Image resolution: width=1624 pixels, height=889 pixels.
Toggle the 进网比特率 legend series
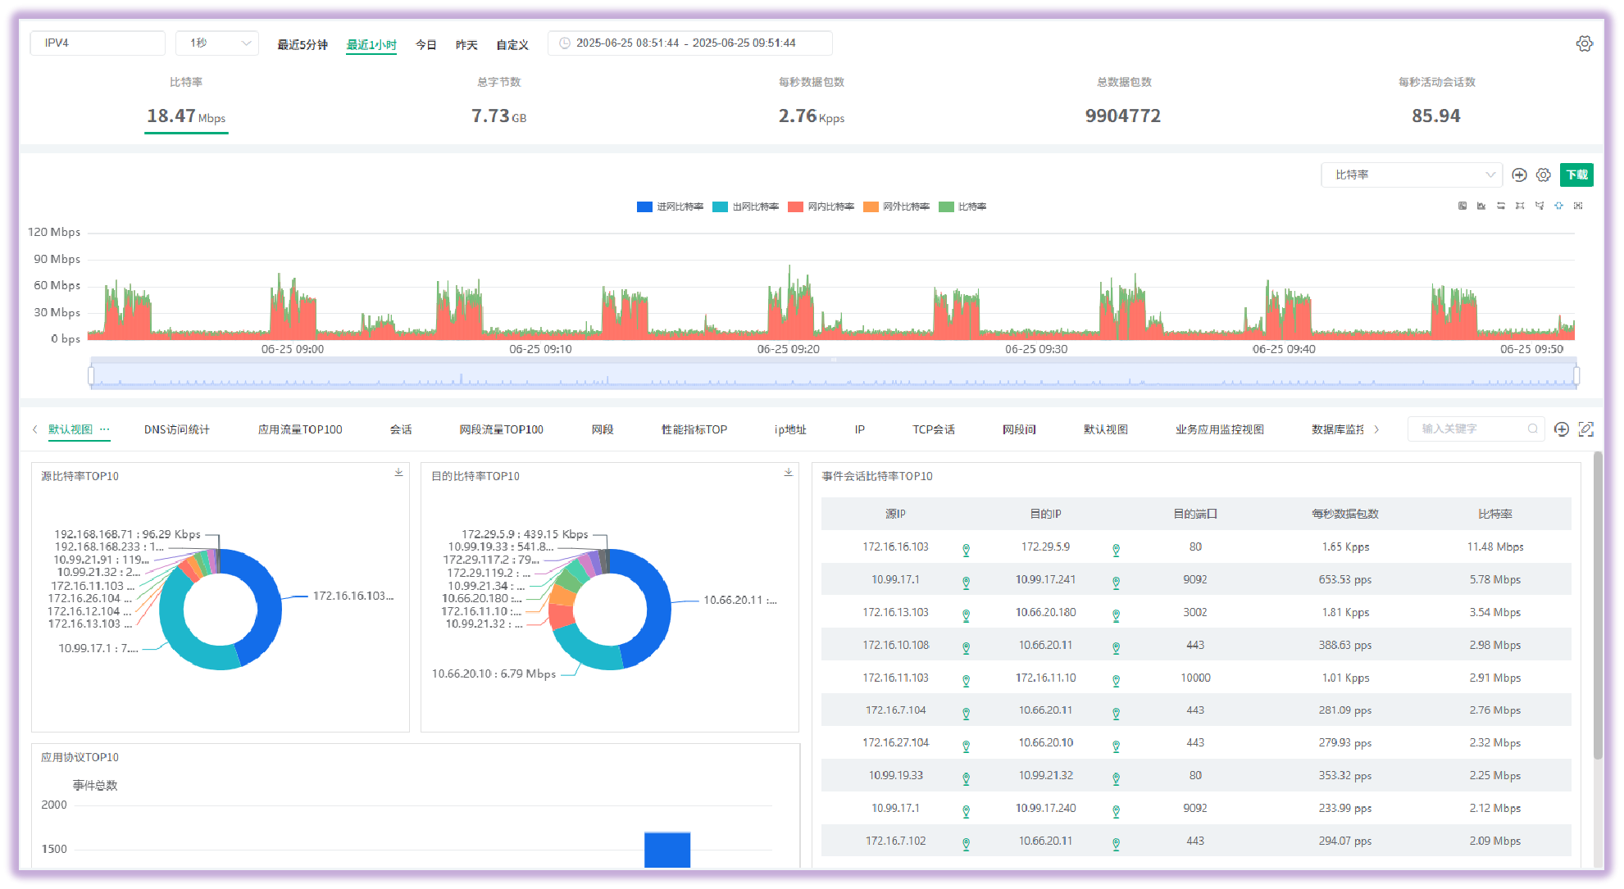point(670,206)
